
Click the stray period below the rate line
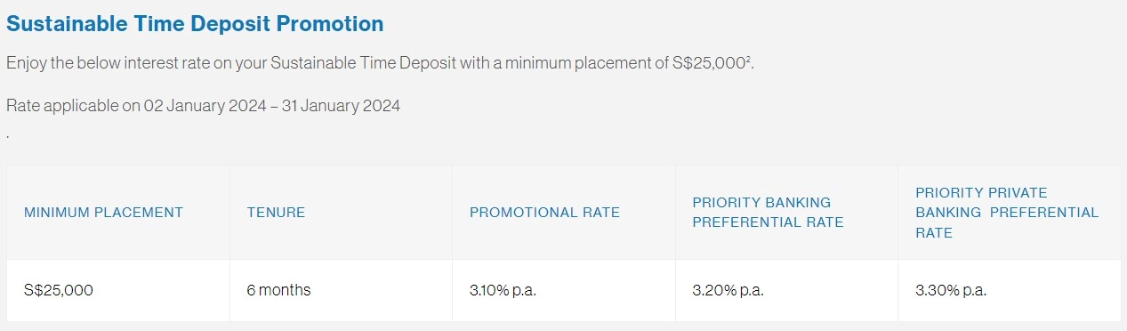[x=8, y=138]
